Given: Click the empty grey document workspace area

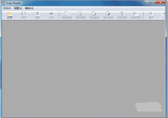Looking at the screenshot, I should tap(83, 69).
